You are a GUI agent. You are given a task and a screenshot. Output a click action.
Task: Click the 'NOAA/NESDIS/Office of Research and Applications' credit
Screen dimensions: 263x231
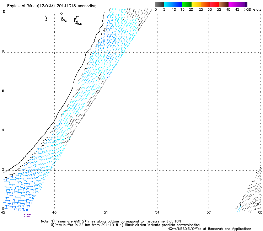209,229
